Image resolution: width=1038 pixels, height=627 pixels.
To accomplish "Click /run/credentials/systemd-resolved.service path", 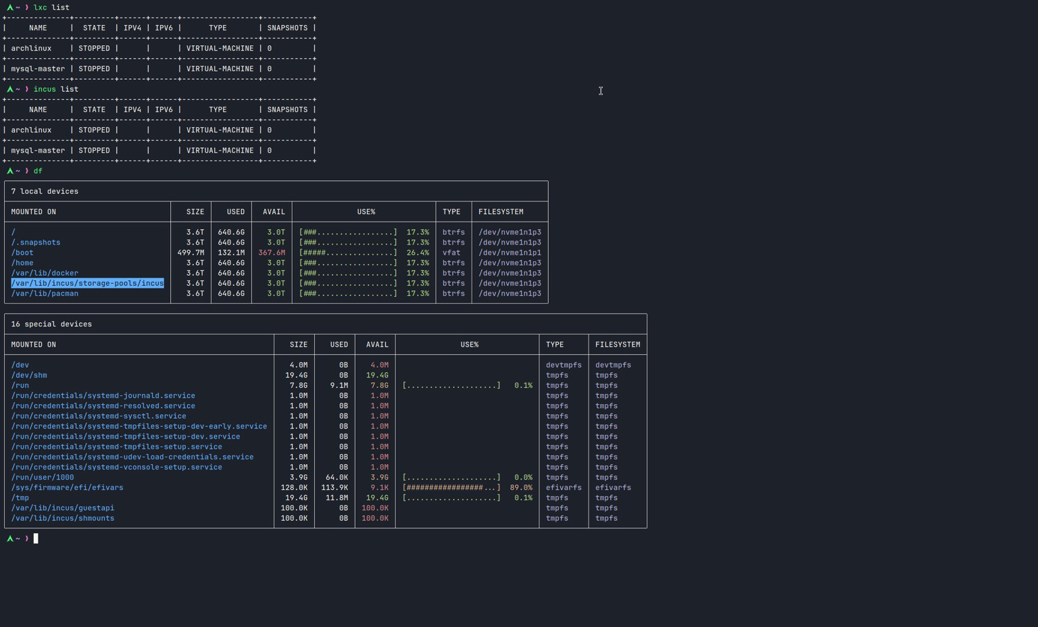I will [x=103, y=405].
